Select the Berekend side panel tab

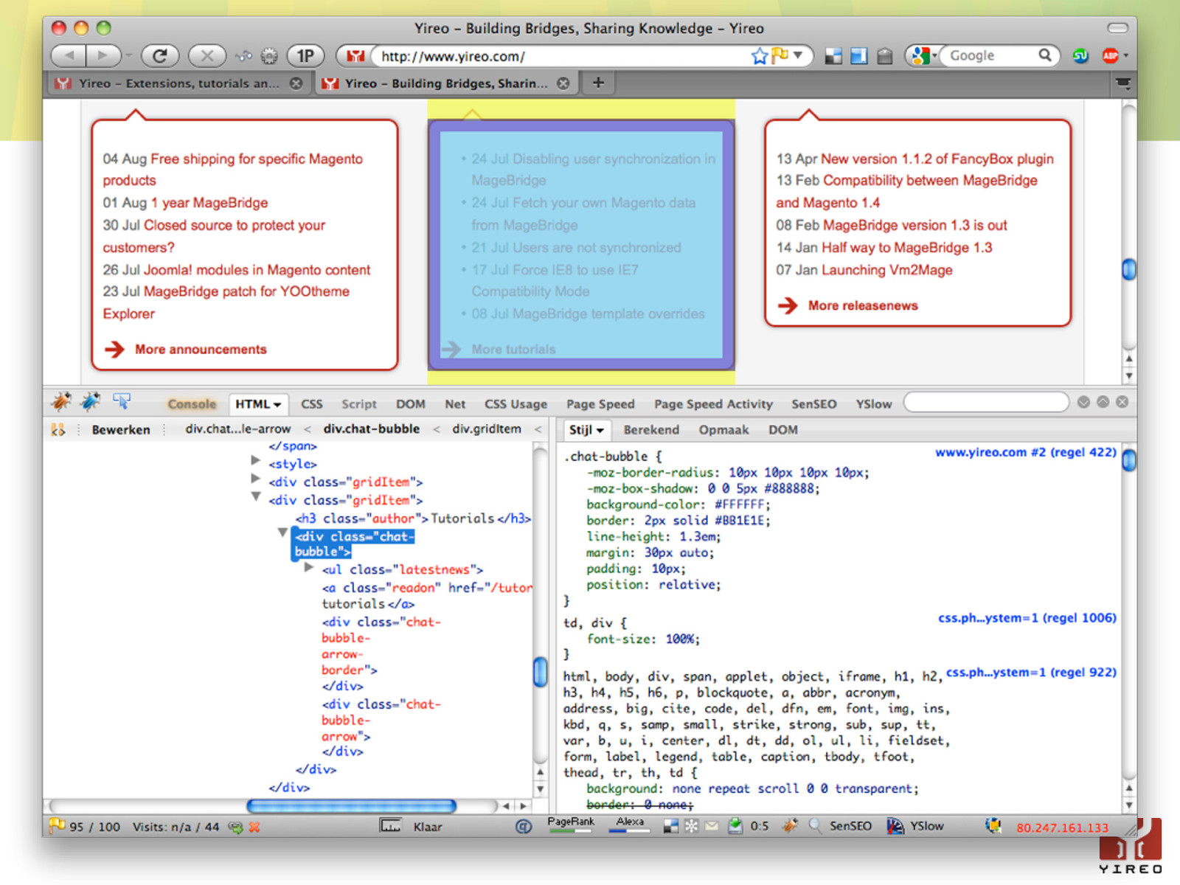(x=651, y=430)
